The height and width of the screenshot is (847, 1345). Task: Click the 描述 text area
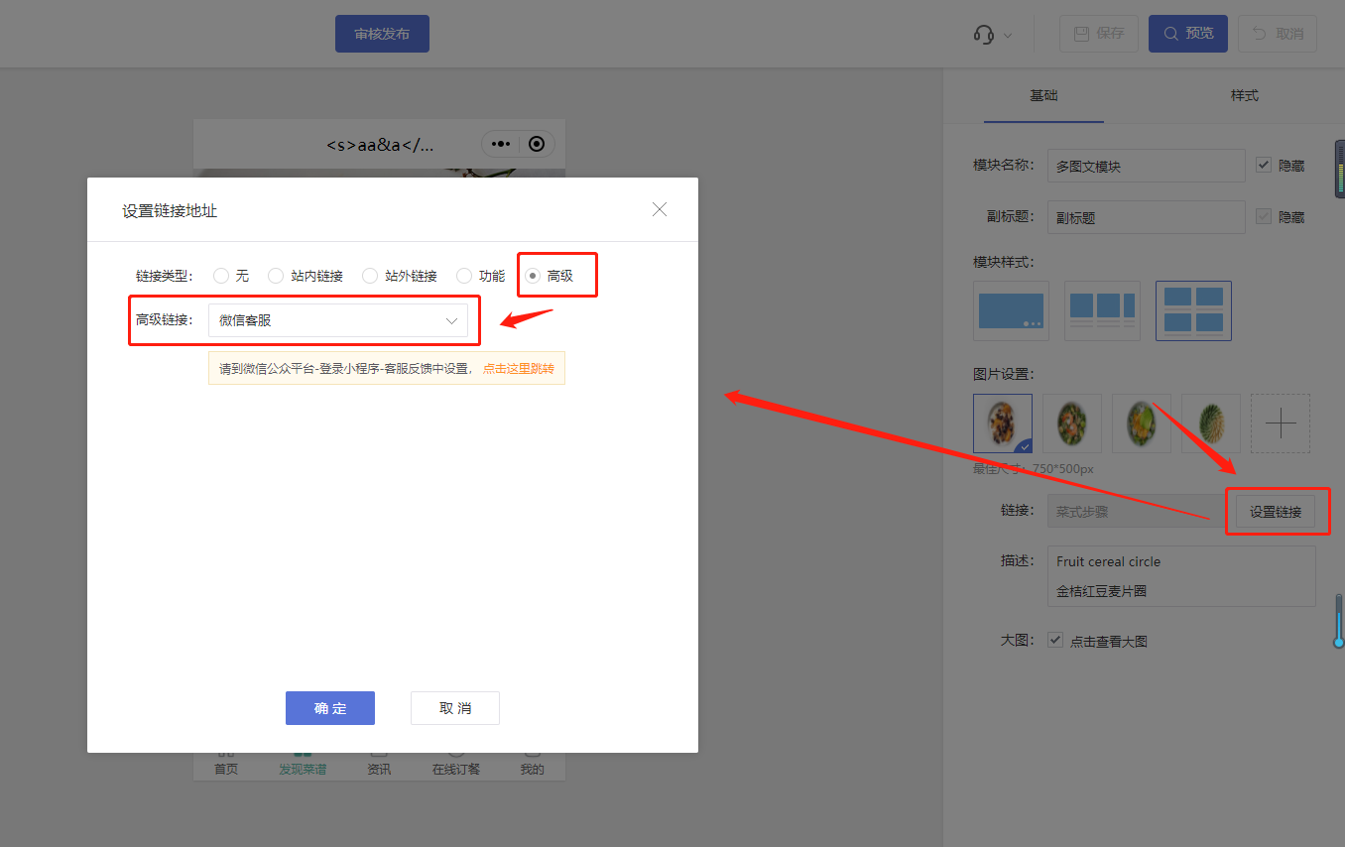tap(1181, 576)
